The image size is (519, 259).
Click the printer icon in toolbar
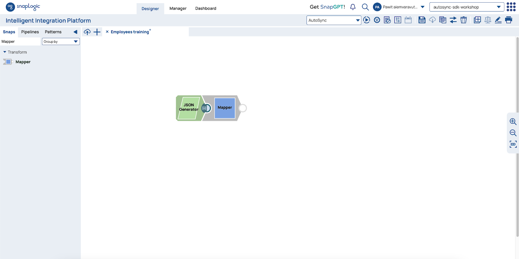[509, 20]
